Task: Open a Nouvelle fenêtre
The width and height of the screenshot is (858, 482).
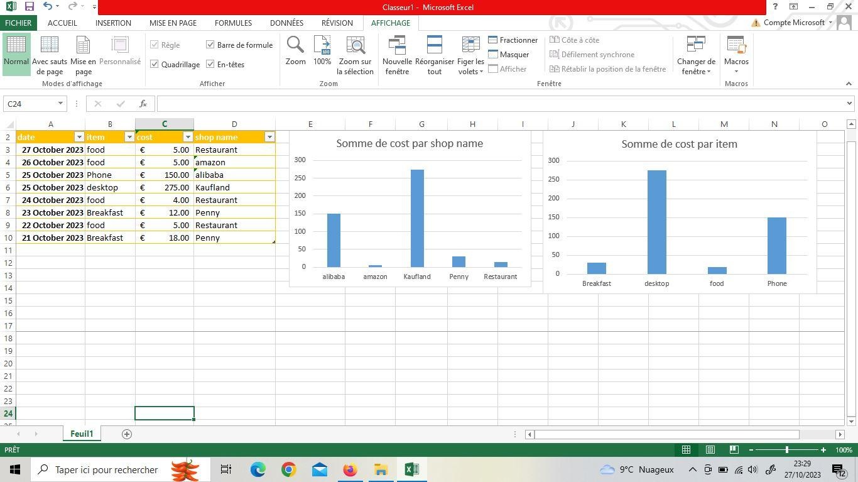Action: [x=397, y=55]
